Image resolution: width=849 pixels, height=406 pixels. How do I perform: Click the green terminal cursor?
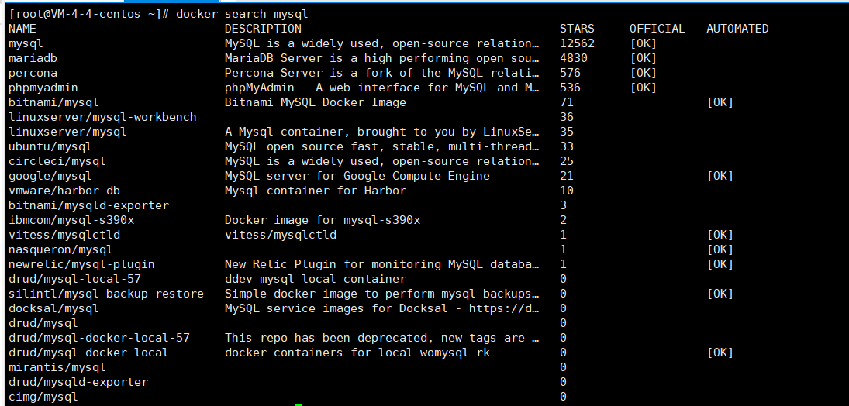click(298, 404)
